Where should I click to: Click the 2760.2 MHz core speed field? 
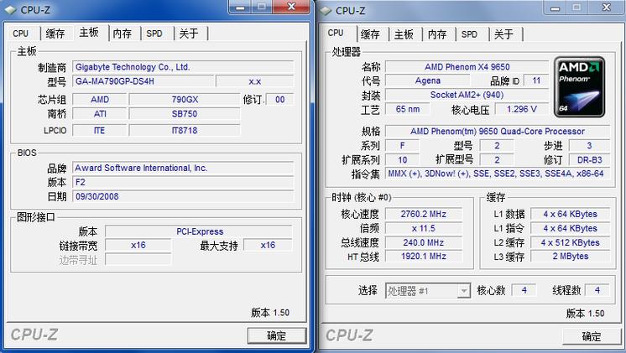coord(422,214)
